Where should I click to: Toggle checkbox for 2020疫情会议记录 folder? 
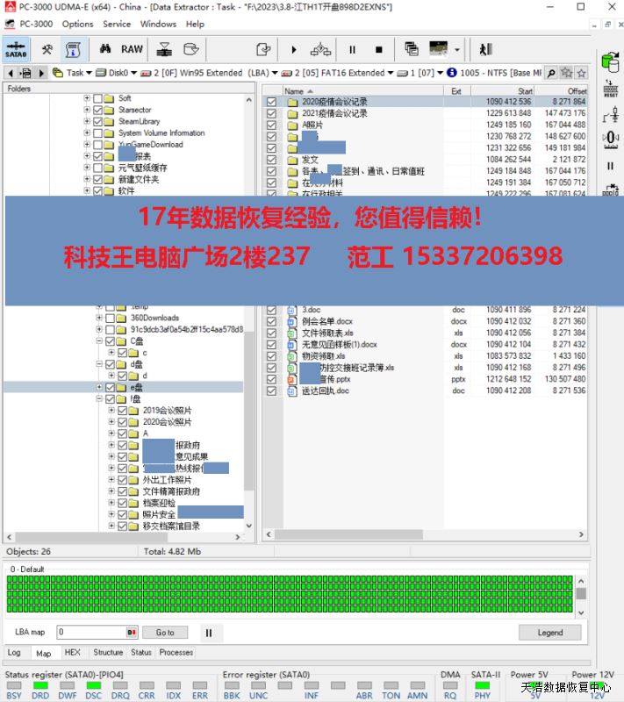pyautogui.click(x=271, y=103)
